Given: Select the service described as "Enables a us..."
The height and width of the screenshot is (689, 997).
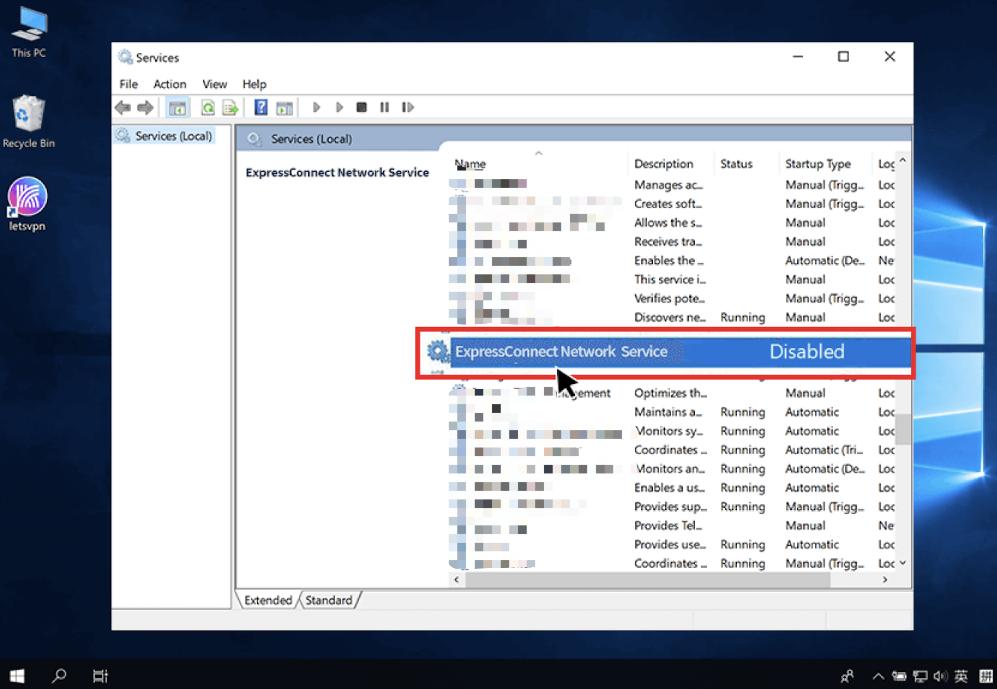Looking at the screenshot, I should 671,488.
